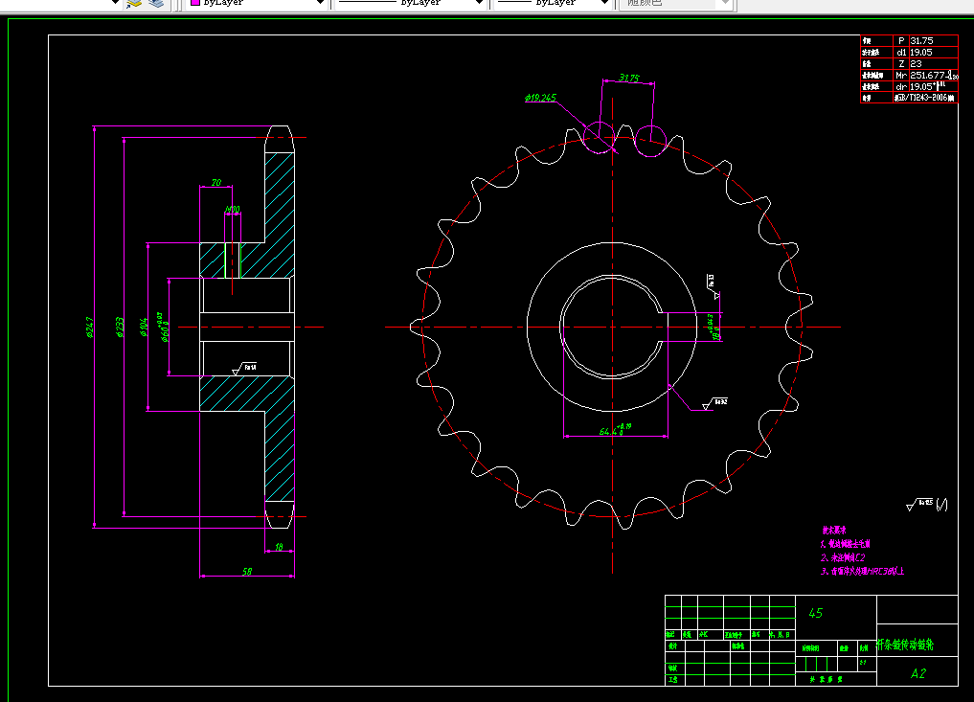The width and height of the screenshot is (974, 702).
Task: Select the 64.4 keyway depth dimension text
Action: point(615,429)
